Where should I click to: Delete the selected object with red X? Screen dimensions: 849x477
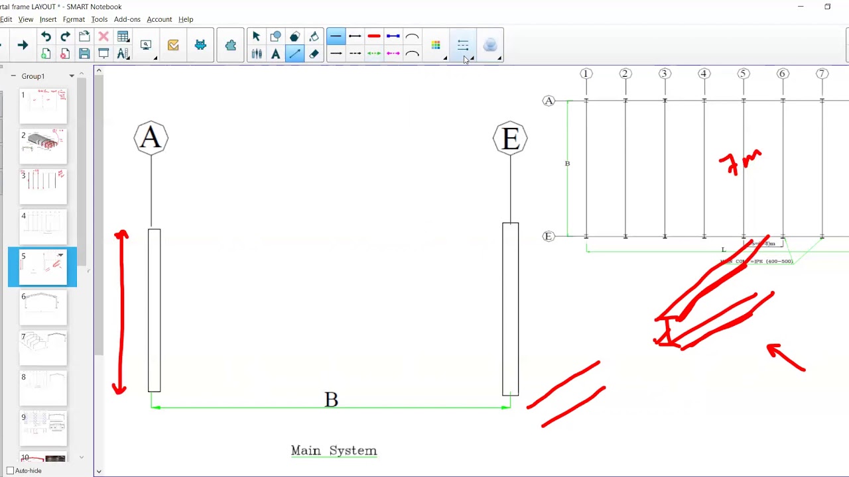tap(103, 36)
